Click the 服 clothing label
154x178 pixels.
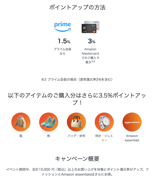point(21,136)
